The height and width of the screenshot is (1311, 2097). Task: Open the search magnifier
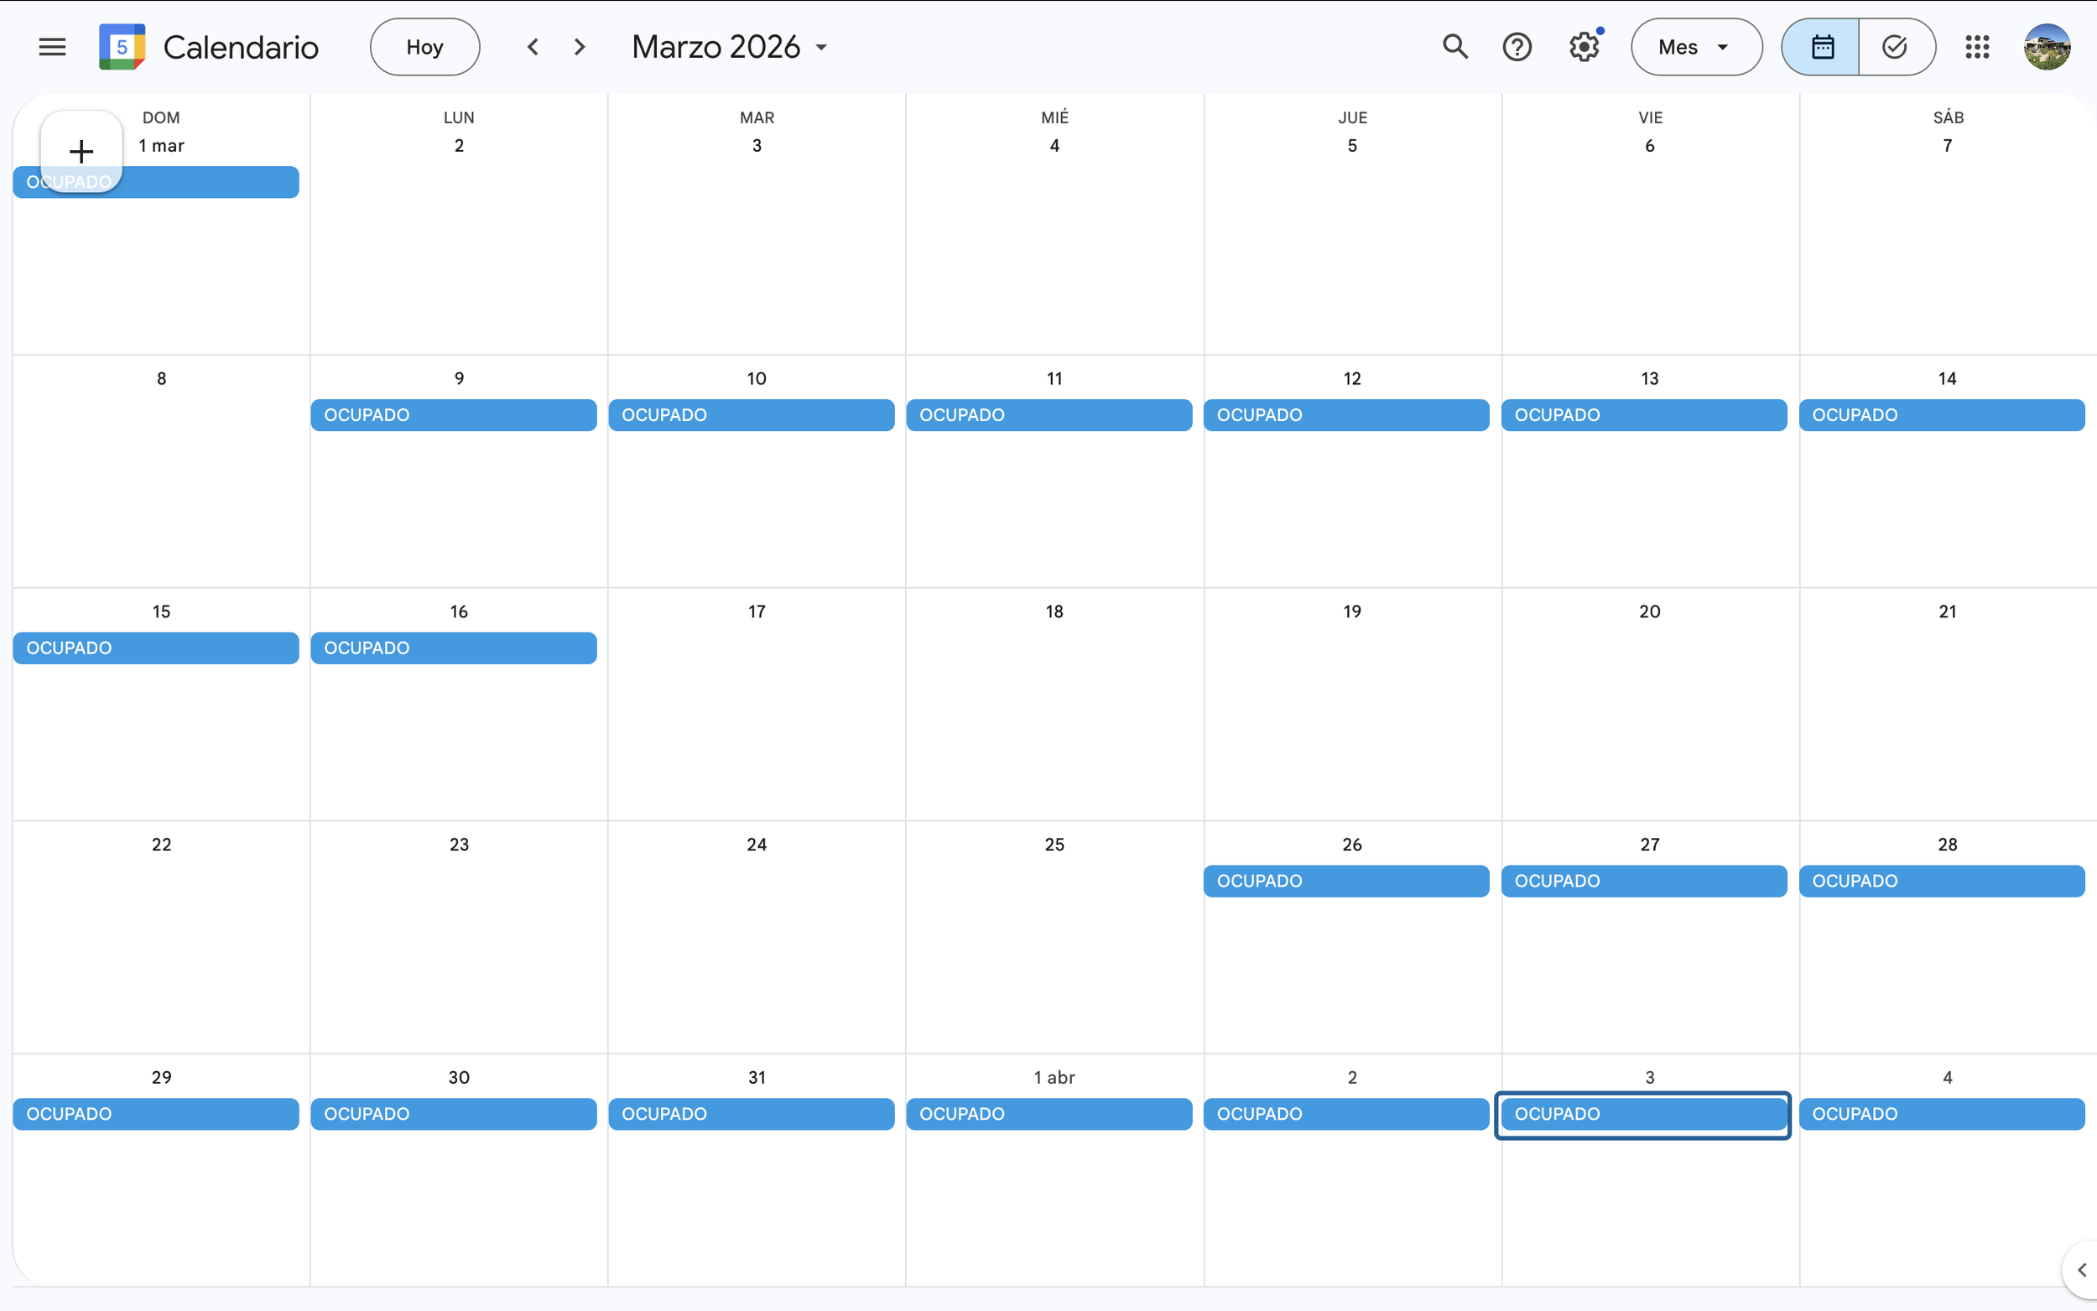pyautogui.click(x=1454, y=47)
